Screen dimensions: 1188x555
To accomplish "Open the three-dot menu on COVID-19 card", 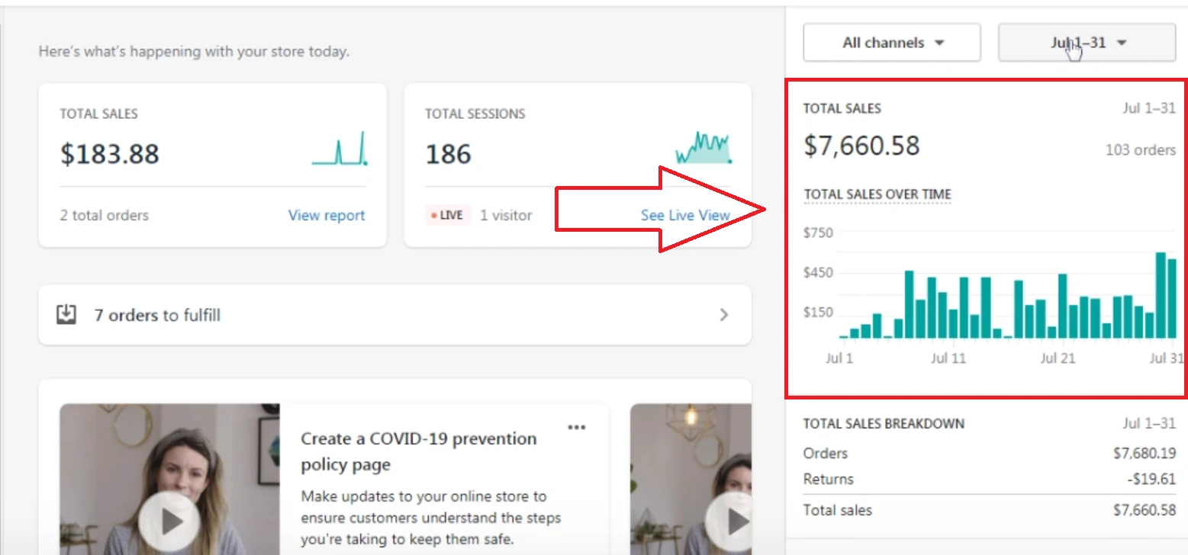I will point(577,428).
